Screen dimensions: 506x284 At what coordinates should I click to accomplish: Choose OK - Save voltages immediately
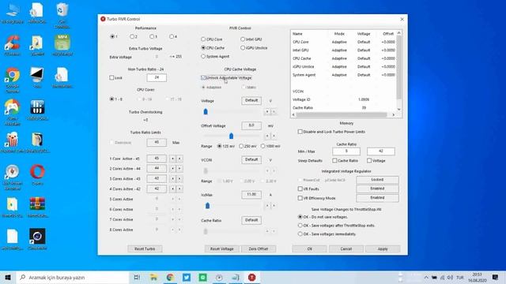300,234
